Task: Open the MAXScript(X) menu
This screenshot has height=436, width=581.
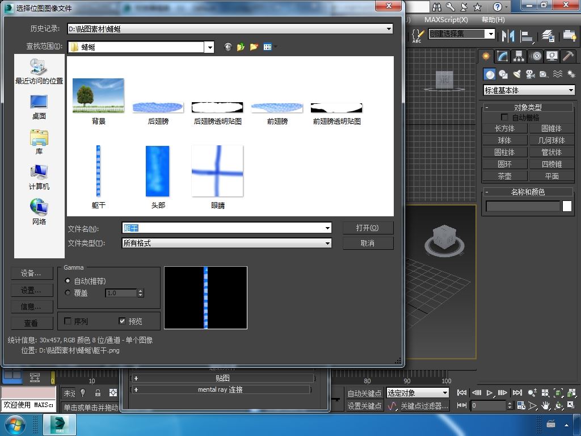Action: (446, 20)
